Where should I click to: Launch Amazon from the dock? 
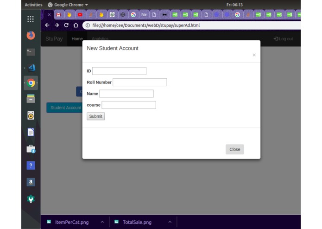click(x=31, y=182)
